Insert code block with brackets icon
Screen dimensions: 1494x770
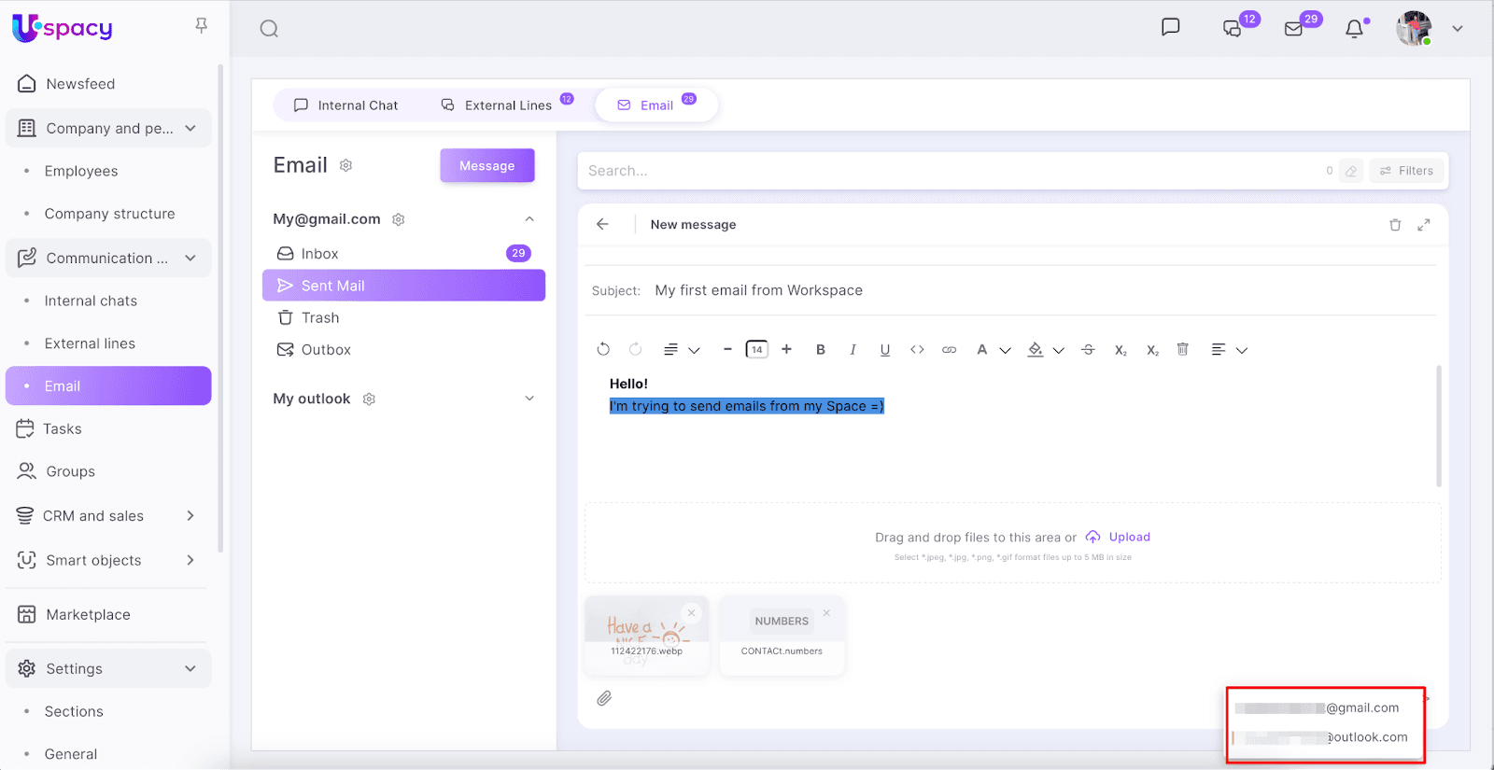[917, 350]
